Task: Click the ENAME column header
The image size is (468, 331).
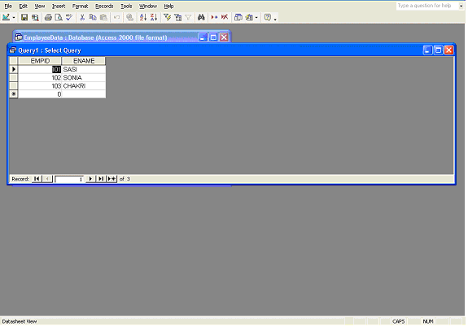Action: click(x=84, y=61)
